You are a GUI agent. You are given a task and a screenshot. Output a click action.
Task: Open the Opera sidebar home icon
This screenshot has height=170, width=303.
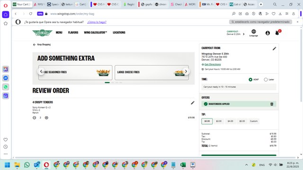click(x=6, y=15)
